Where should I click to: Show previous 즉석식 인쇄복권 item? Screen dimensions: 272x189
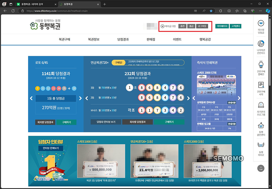pyautogui.click(x=194, y=98)
